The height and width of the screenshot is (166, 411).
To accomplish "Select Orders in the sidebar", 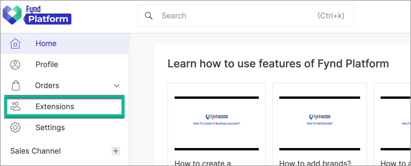I will click(65, 85).
